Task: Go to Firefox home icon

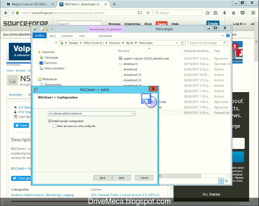Action: pos(234,13)
